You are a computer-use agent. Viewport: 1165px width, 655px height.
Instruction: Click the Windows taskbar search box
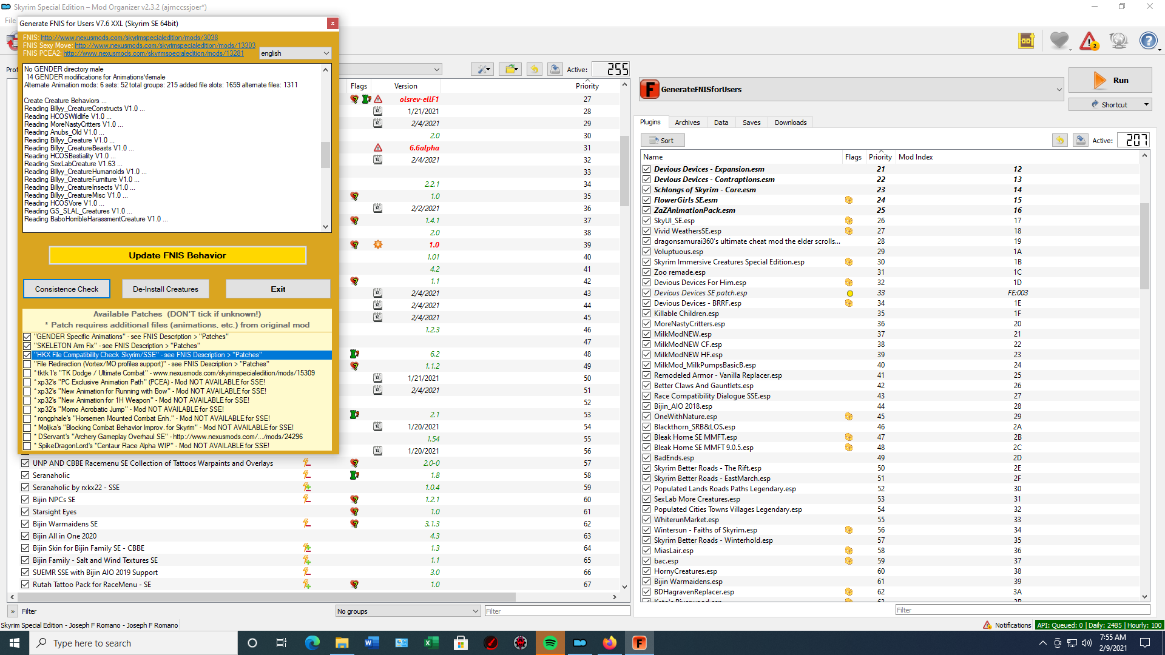pyautogui.click(x=133, y=643)
